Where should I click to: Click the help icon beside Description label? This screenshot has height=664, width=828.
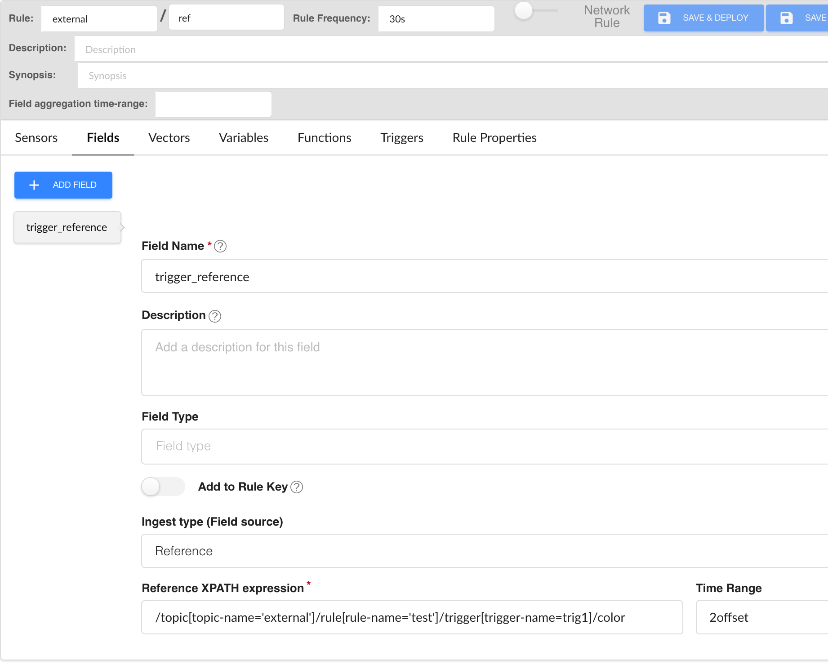[x=215, y=316]
